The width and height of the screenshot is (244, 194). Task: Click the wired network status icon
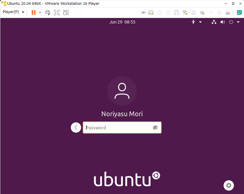(214, 22)
